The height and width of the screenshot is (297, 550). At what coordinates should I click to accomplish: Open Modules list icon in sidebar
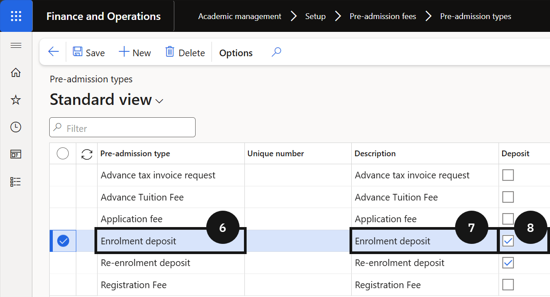click(x=16, y=181)
